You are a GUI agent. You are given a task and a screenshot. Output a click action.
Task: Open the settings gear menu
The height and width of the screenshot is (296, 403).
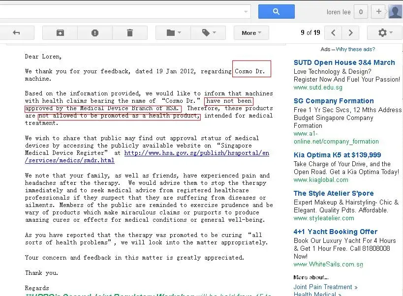384,33
